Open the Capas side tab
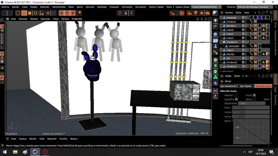 click(275, 89)
